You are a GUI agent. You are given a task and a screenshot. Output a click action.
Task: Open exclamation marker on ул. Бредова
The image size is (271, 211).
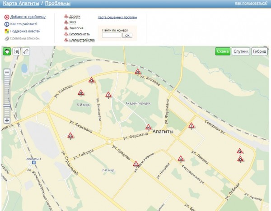(136, 164)
